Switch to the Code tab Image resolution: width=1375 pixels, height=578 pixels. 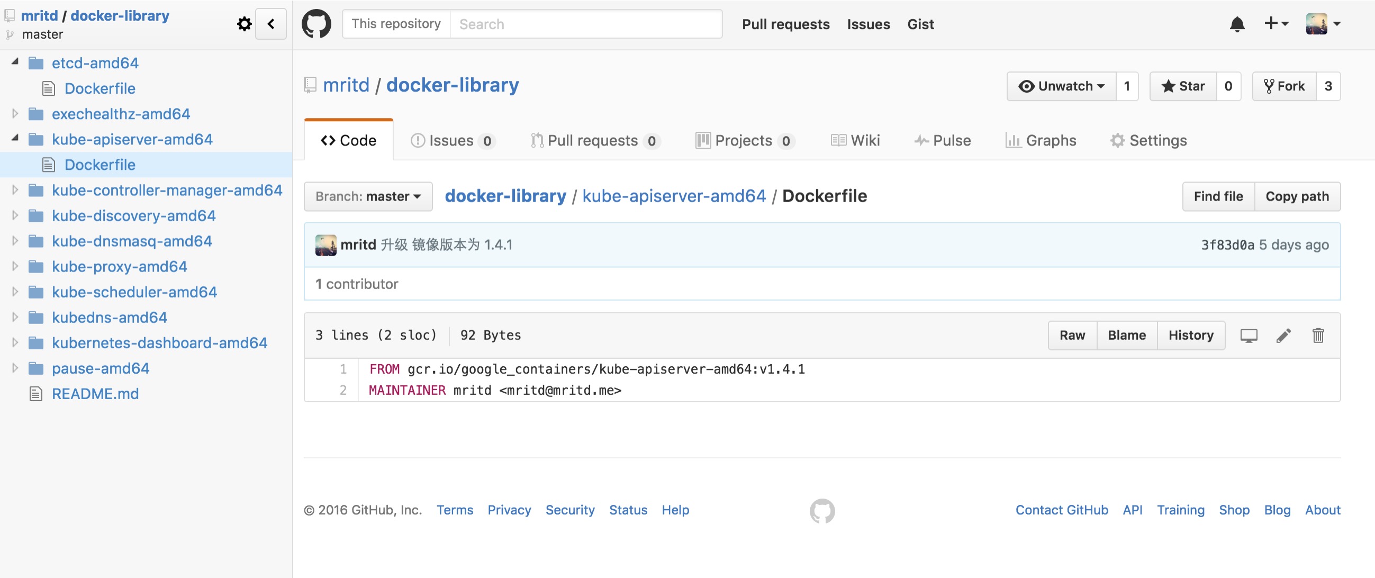349,140
